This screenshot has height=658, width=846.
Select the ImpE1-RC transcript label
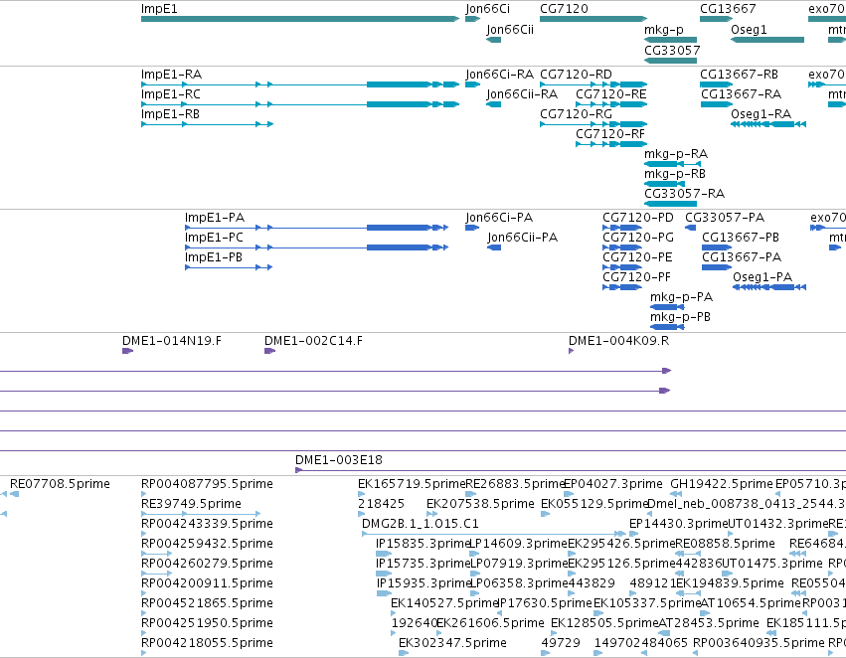(x=171, y=93)
